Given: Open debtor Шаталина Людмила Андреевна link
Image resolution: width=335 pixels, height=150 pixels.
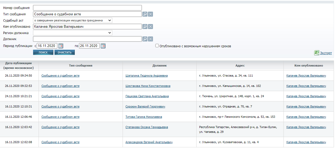Looking at the screenshot, I should click(146, 76).
